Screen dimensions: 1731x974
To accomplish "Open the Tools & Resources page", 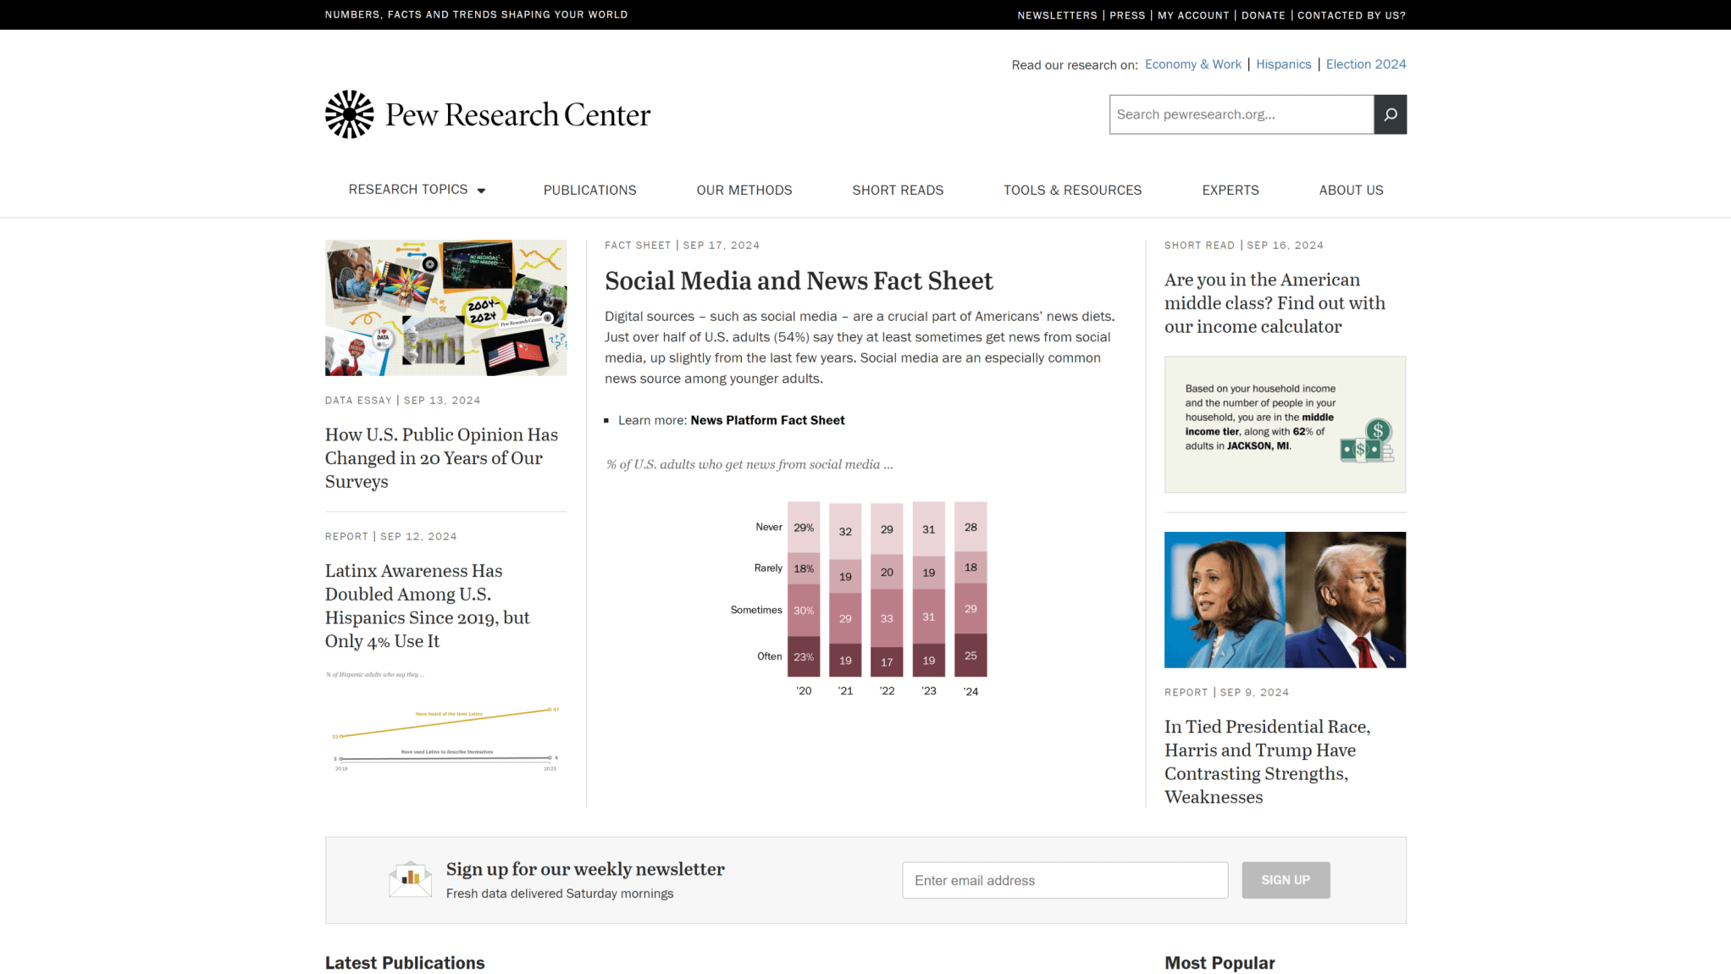I will click(1072, 190).
